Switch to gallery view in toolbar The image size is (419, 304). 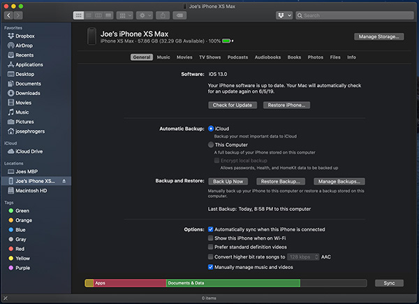108,15
